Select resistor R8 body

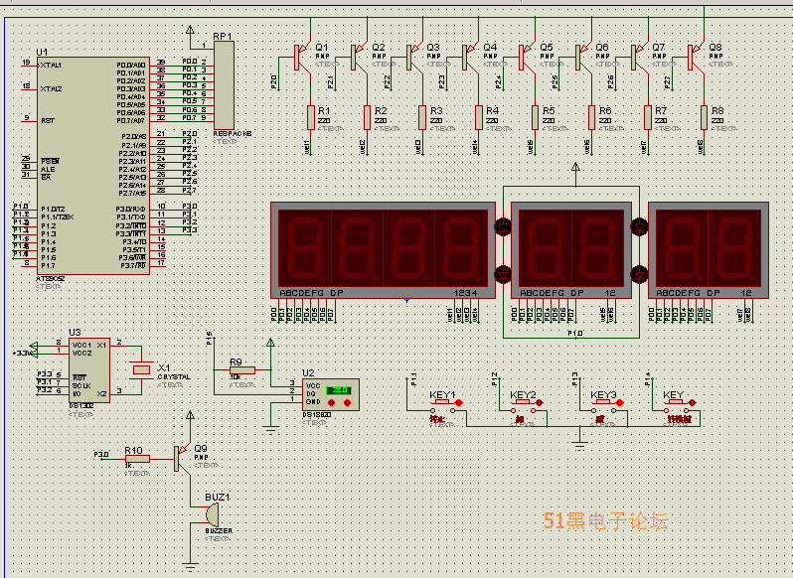[704, 118]
